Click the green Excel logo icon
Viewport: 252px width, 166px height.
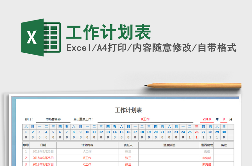pyautogui.click(x=41, y=38)
